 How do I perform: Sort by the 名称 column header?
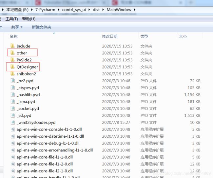coord(13,36)
